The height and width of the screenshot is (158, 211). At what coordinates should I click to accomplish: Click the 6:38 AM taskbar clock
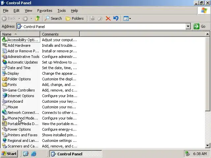tap(200, 154)
